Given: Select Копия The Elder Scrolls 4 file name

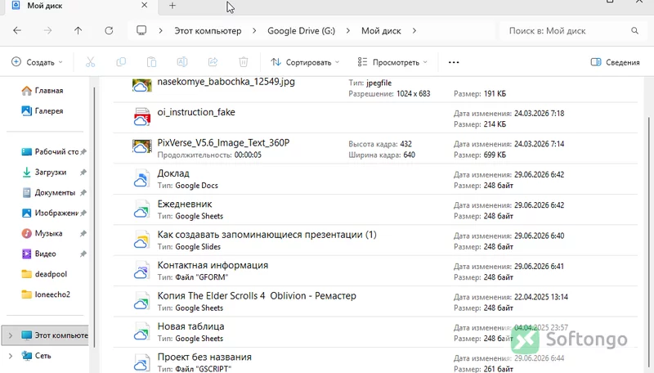Looking at the screenshot, I should 257,296.
